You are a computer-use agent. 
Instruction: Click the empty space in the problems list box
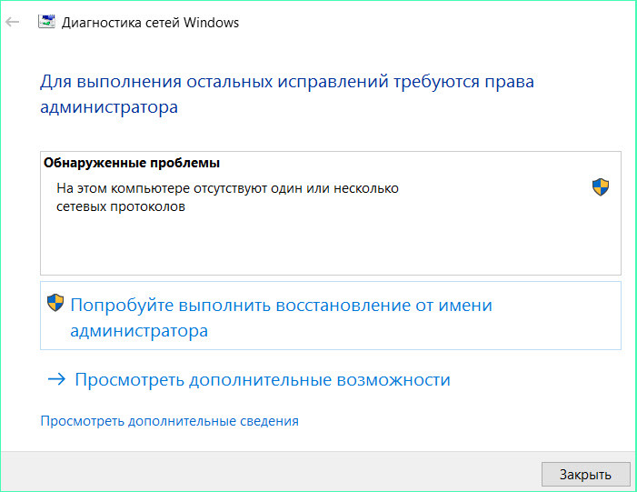(327, 246)
